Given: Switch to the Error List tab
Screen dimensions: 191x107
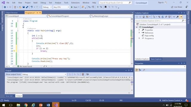Looking at the screenshot, I should click(10, 96).
